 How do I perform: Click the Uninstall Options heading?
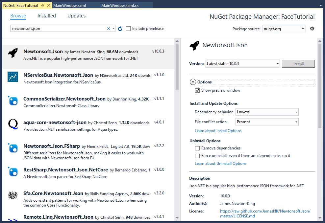click(x=205, y=141)
